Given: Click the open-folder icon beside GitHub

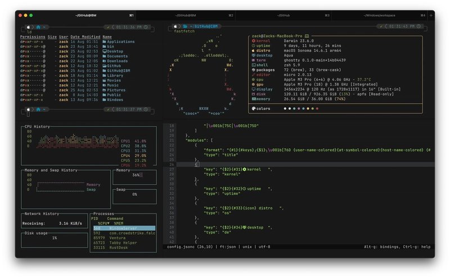Looking at the screenshot, I should point(105,66).
